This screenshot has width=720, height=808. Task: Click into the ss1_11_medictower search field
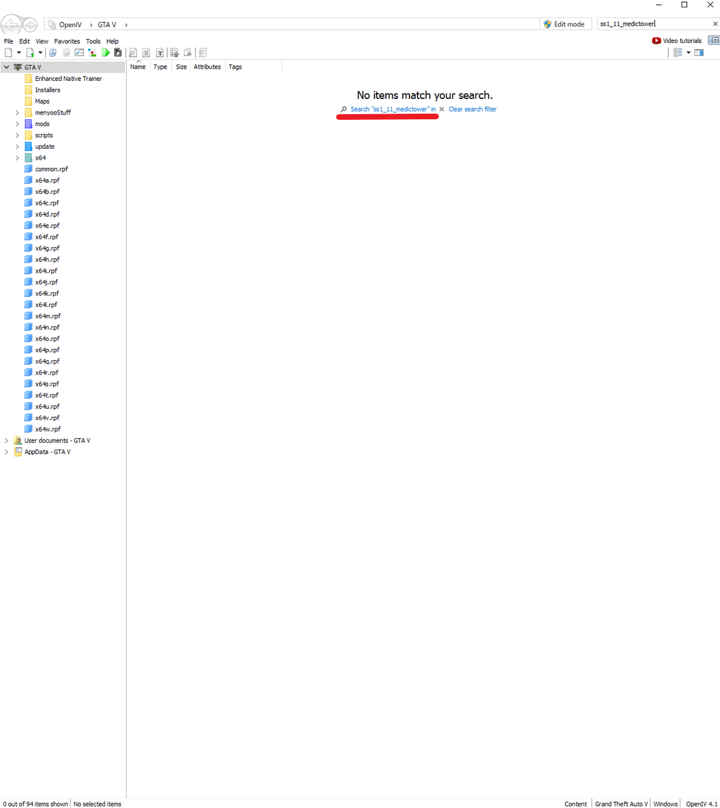point(653,24)
